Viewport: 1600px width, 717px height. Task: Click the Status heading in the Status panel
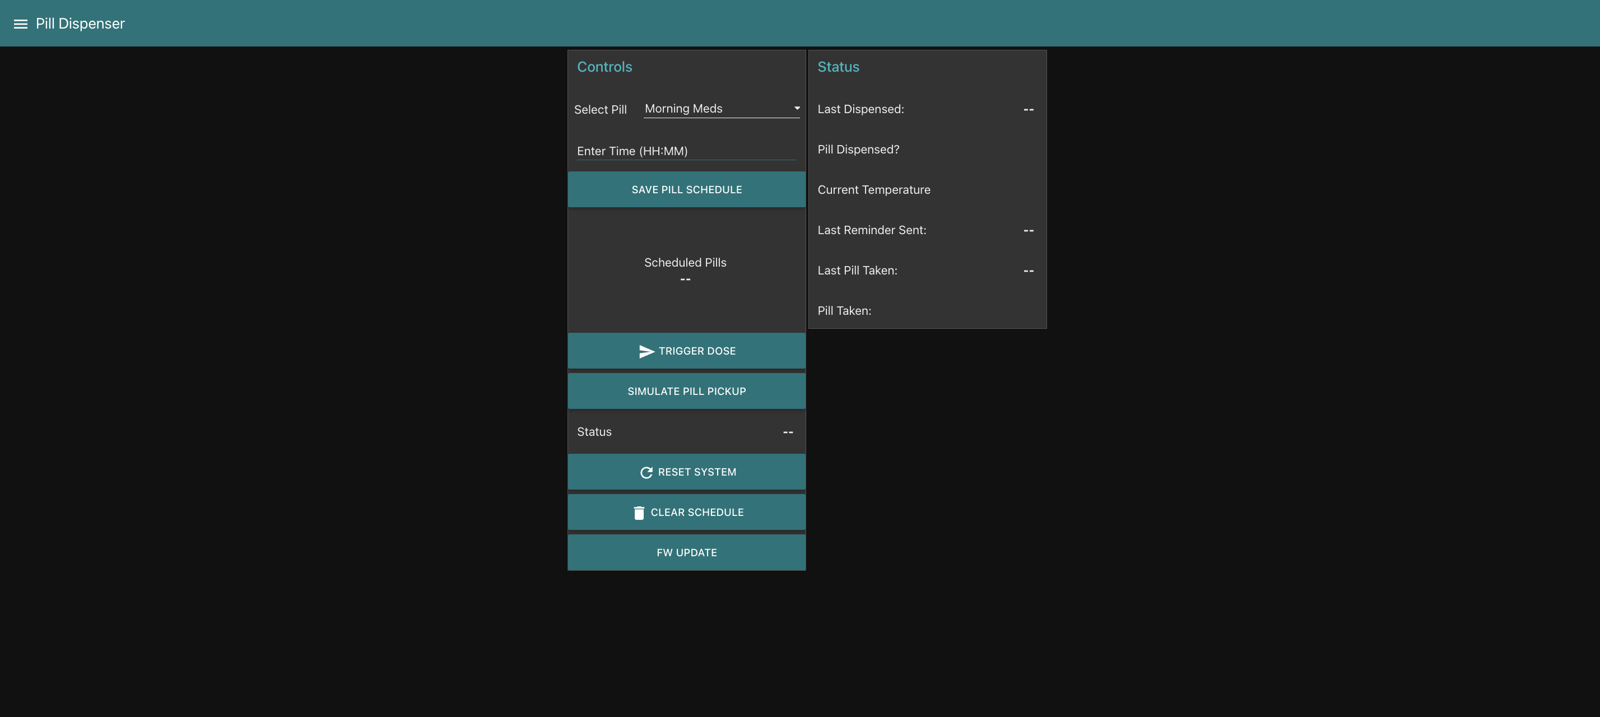[x=838, y=67]
